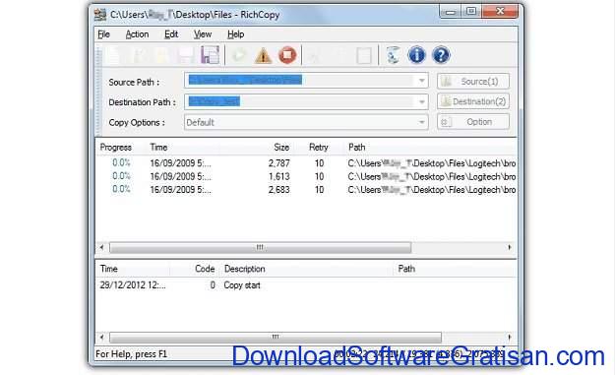Sort the file list by Size column header
This screenshot has height=375, width=615.
[x=281, y=148]
